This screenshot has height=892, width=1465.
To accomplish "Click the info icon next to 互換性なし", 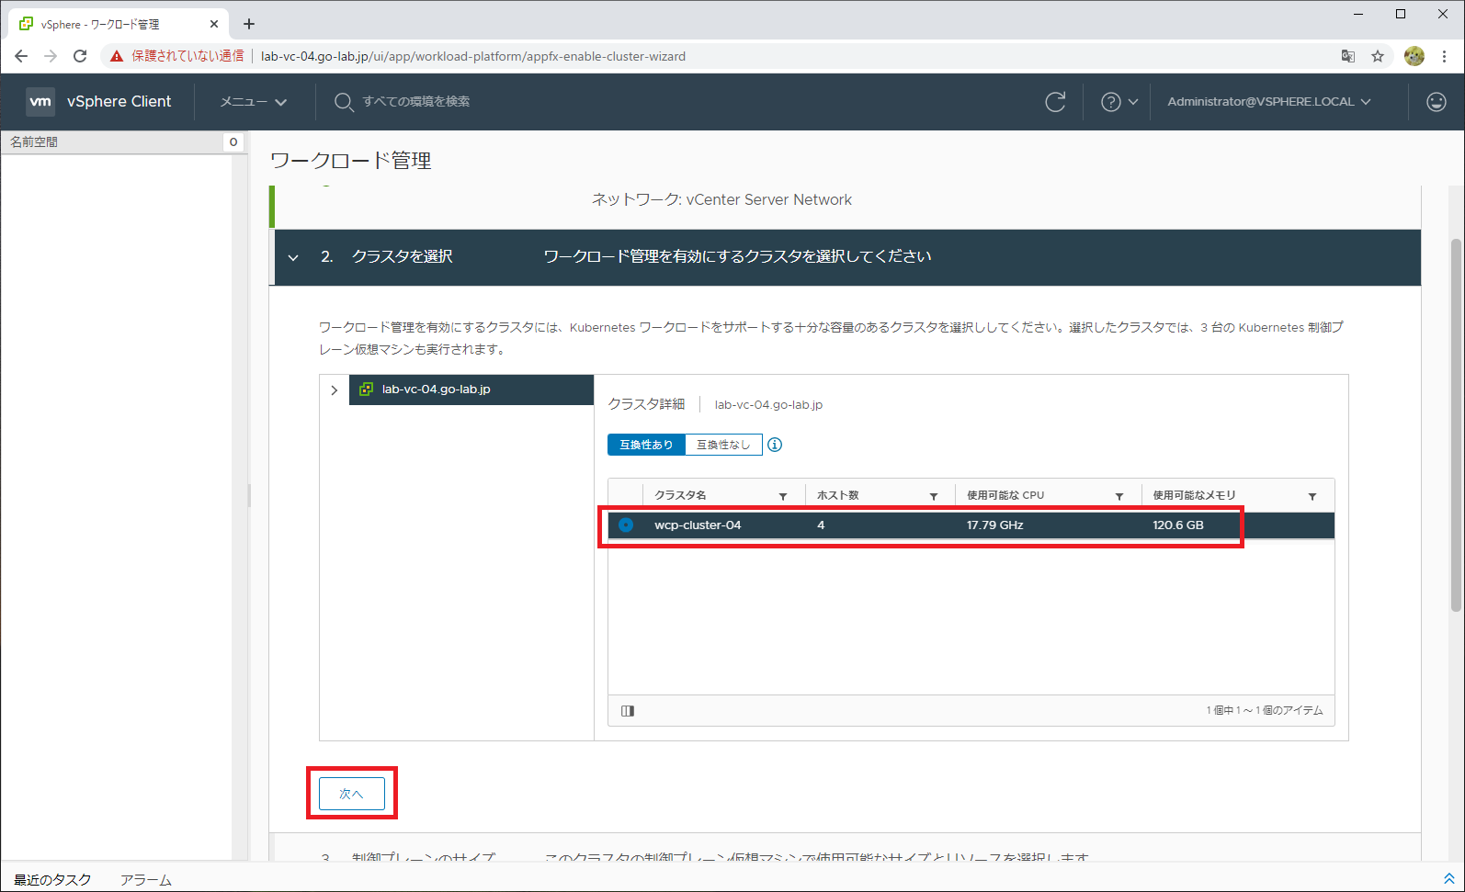I will point(775,445).
